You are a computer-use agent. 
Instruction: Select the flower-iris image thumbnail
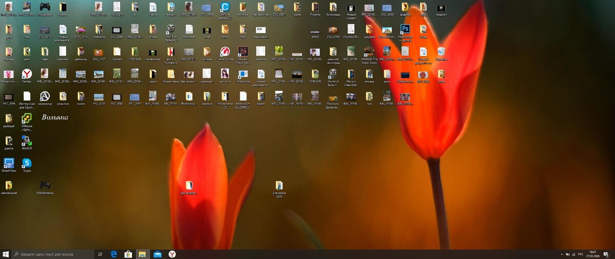[x=9, y=75]
